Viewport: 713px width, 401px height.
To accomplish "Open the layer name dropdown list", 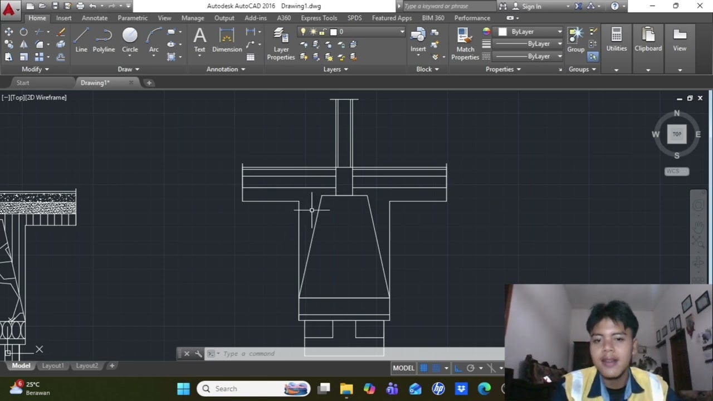I will pos(402,32).
